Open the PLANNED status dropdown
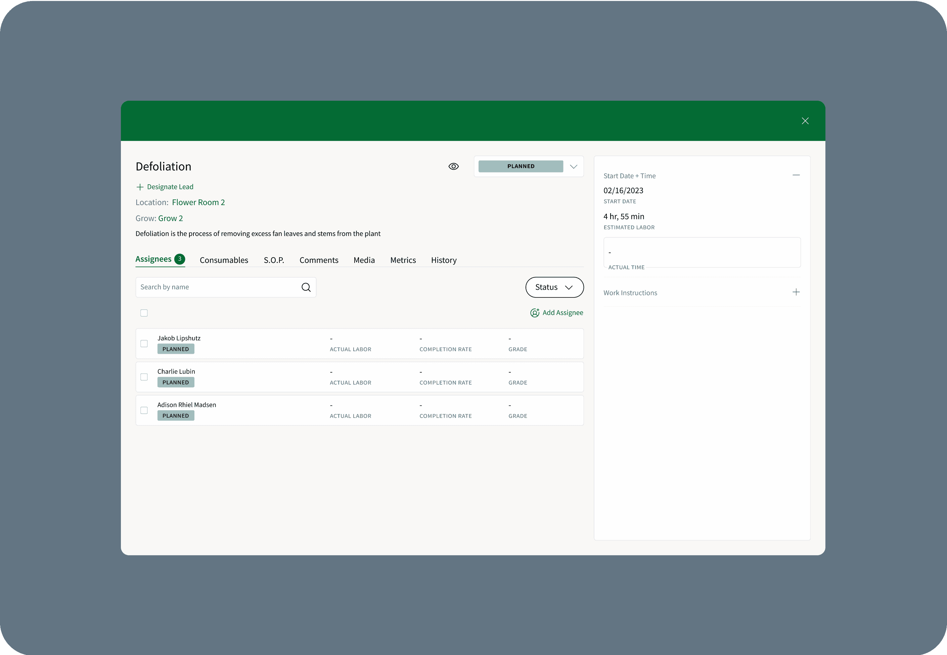The height and width of the screenshot is (655, 947). coord(529,166)
